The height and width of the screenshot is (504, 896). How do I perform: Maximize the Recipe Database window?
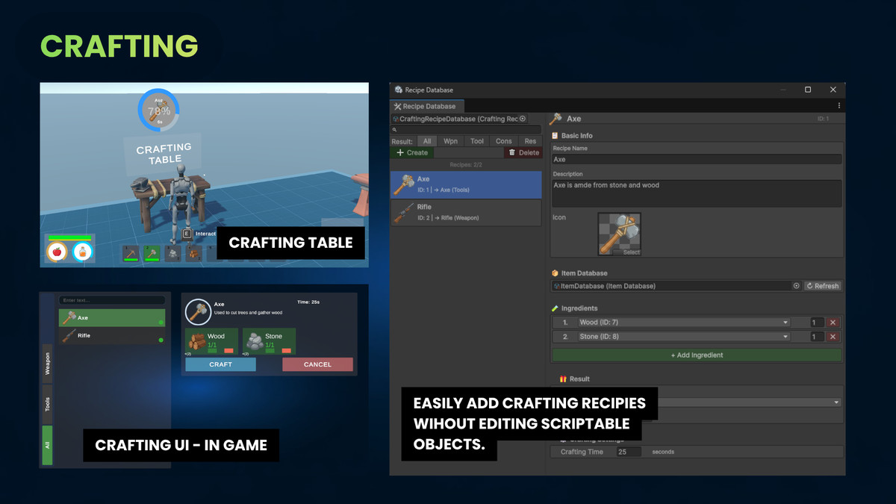(808, 90)
